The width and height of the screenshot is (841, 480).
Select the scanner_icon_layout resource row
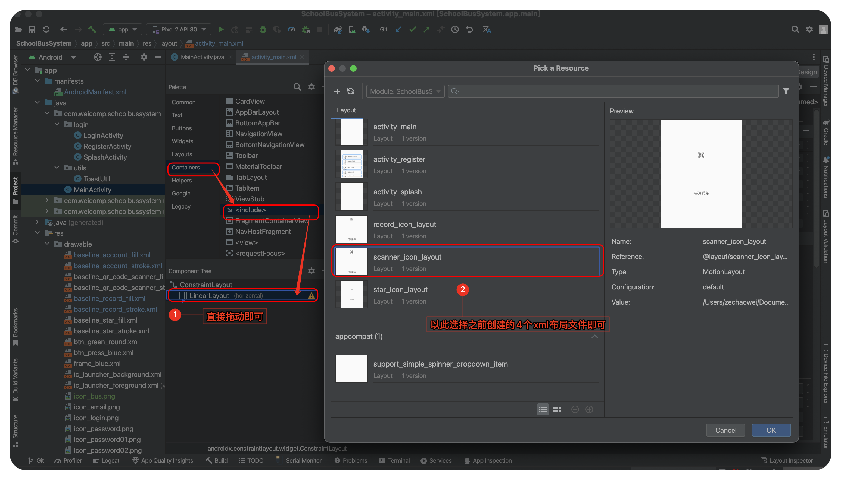pyautogui.click(x=467, y=261)
